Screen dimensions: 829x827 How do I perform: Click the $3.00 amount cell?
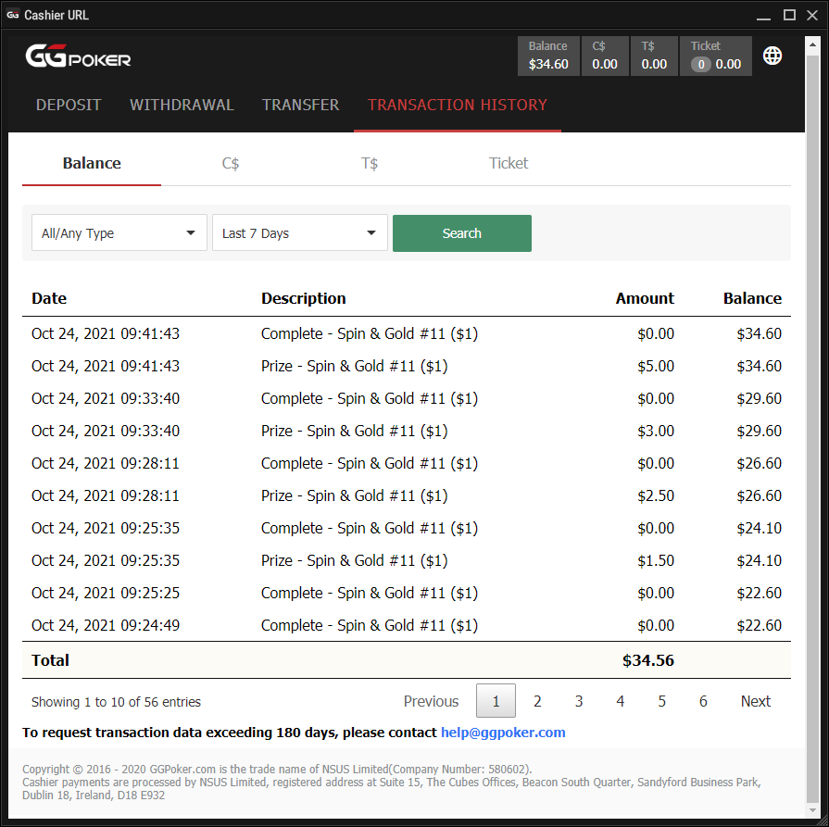point(656,431)
